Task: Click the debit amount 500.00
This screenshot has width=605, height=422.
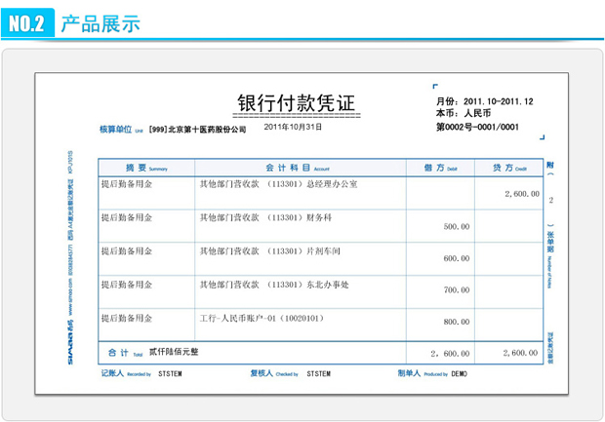Action: [457, 227]
